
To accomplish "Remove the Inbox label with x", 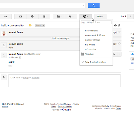I will click(44, 25).
